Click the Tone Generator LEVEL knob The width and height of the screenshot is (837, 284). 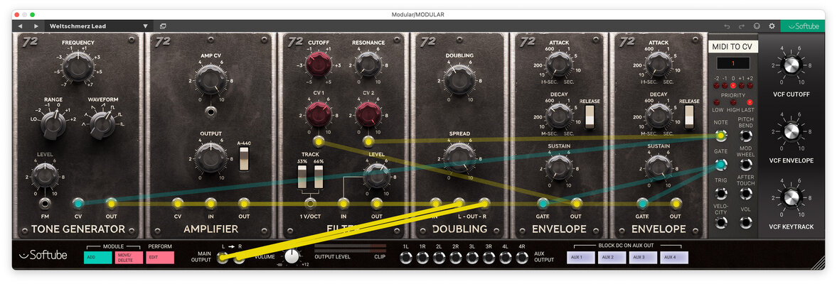[x=45, y=176]
